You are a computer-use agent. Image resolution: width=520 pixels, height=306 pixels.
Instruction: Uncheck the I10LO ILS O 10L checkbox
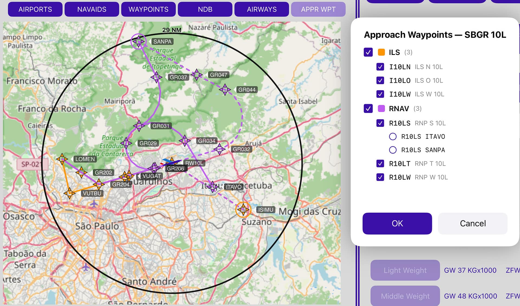click(x=380, y=80)
